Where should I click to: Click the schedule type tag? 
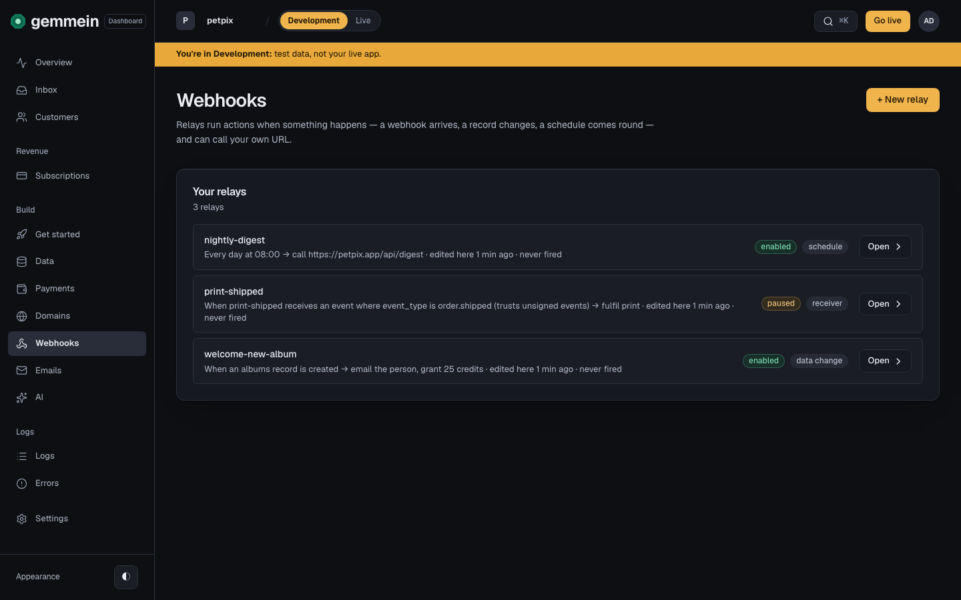point(826,247)
